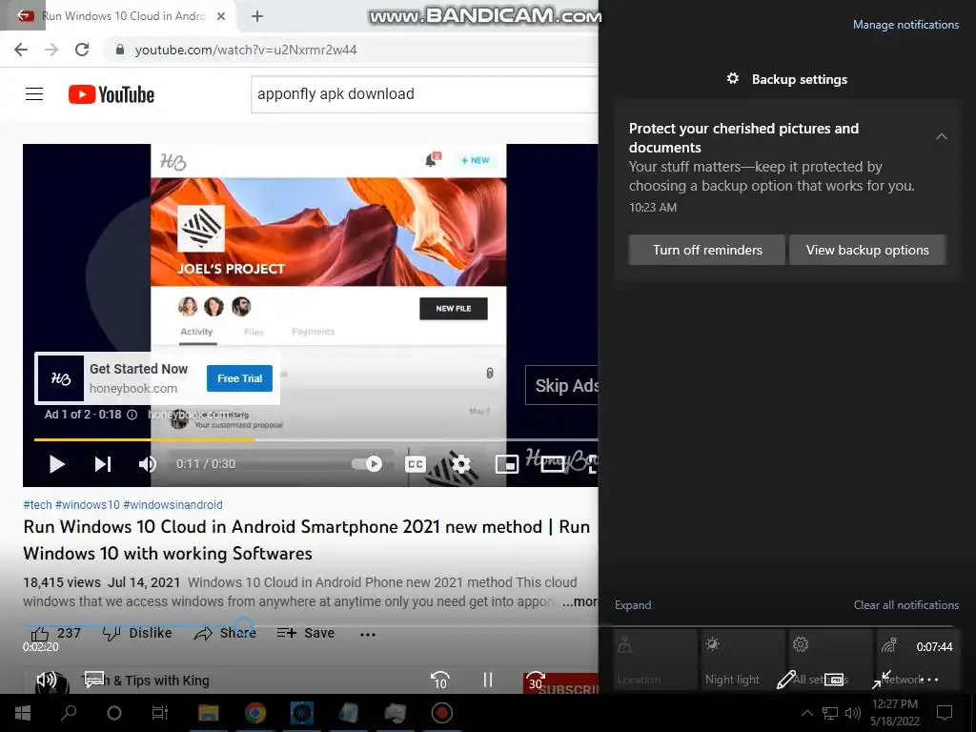
Task: Save the video to playlist
Action: click(306, 633)
